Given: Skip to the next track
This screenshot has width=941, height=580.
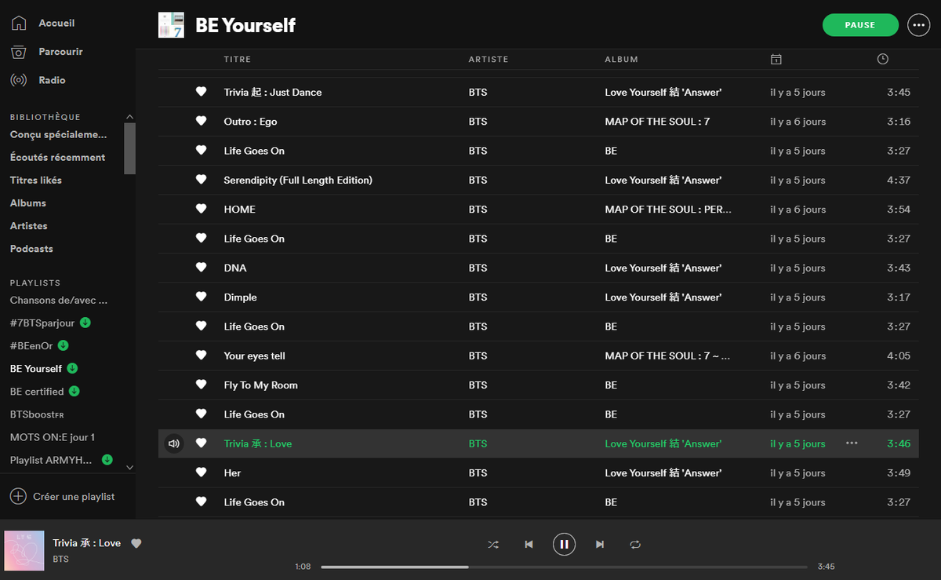Looking at the screenshot, I should (x=600, y=544).
